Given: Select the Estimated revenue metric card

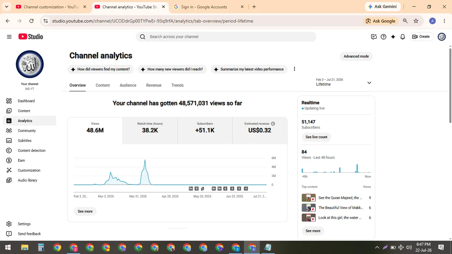Looking at the screenshot, I should (x=260, y=131).
